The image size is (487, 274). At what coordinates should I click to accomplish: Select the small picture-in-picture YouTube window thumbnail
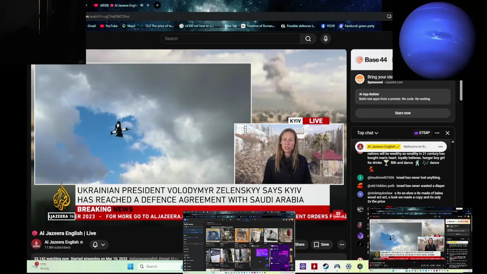[x=420, y=240]
